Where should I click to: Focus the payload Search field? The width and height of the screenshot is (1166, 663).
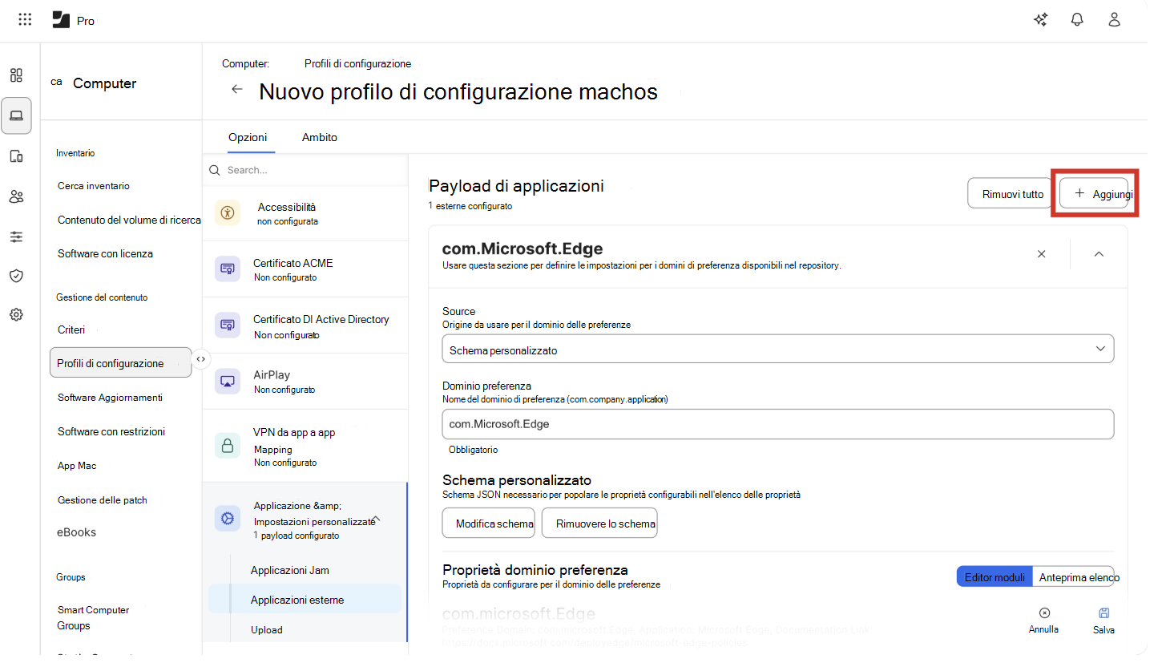[305, 170]
